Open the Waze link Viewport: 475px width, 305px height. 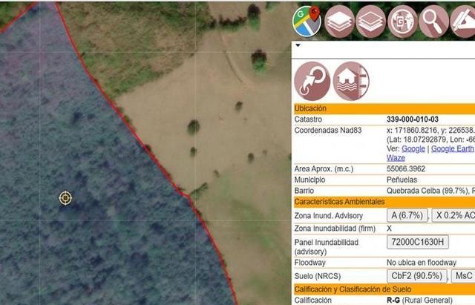tap(396, 158)
